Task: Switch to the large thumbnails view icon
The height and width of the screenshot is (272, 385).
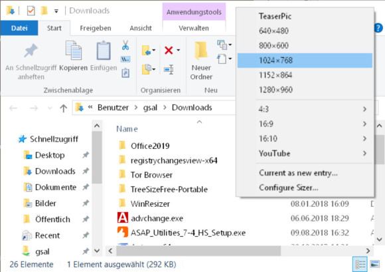Action: 375,265
